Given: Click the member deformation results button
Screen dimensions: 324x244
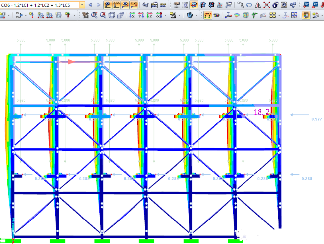Looking at the screenshot, I should point(228,15).
